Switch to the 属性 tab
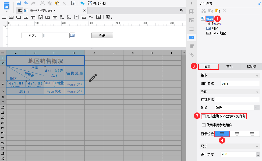 [x=208, y=67]
